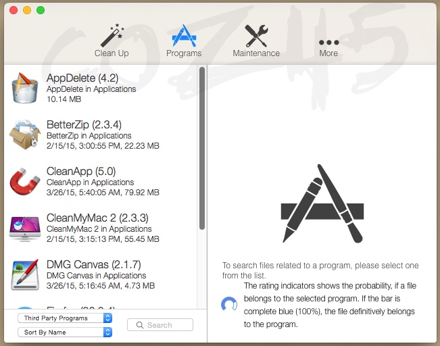Click the Maintenance label in toolbar
Screen dimensions: 440x346
pos(256,53)
